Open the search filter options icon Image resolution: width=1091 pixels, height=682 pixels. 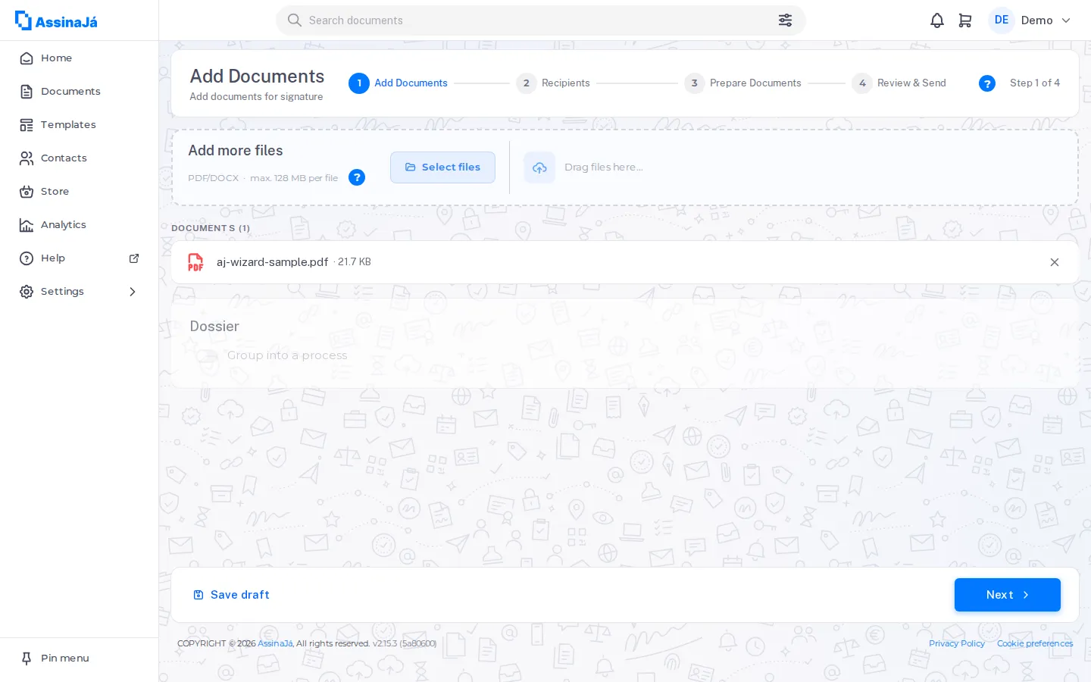point(785,20)
